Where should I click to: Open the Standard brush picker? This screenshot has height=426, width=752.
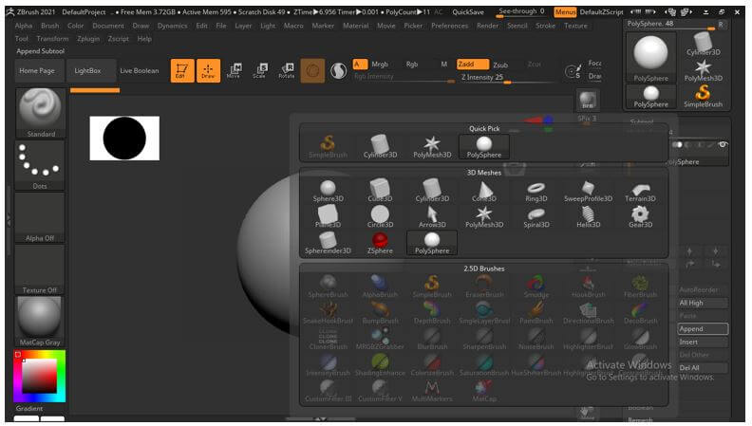pos(40,113)
